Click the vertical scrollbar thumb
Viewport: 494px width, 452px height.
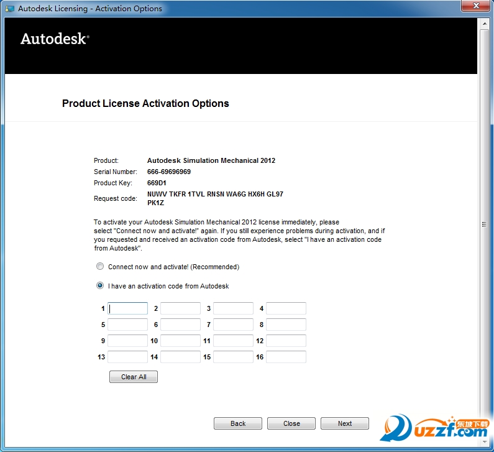click(485, 224)
